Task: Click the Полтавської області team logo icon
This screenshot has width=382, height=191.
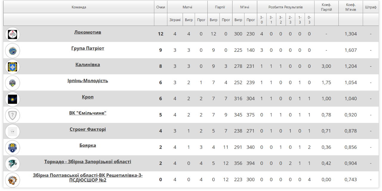Action: pos(13,180)
